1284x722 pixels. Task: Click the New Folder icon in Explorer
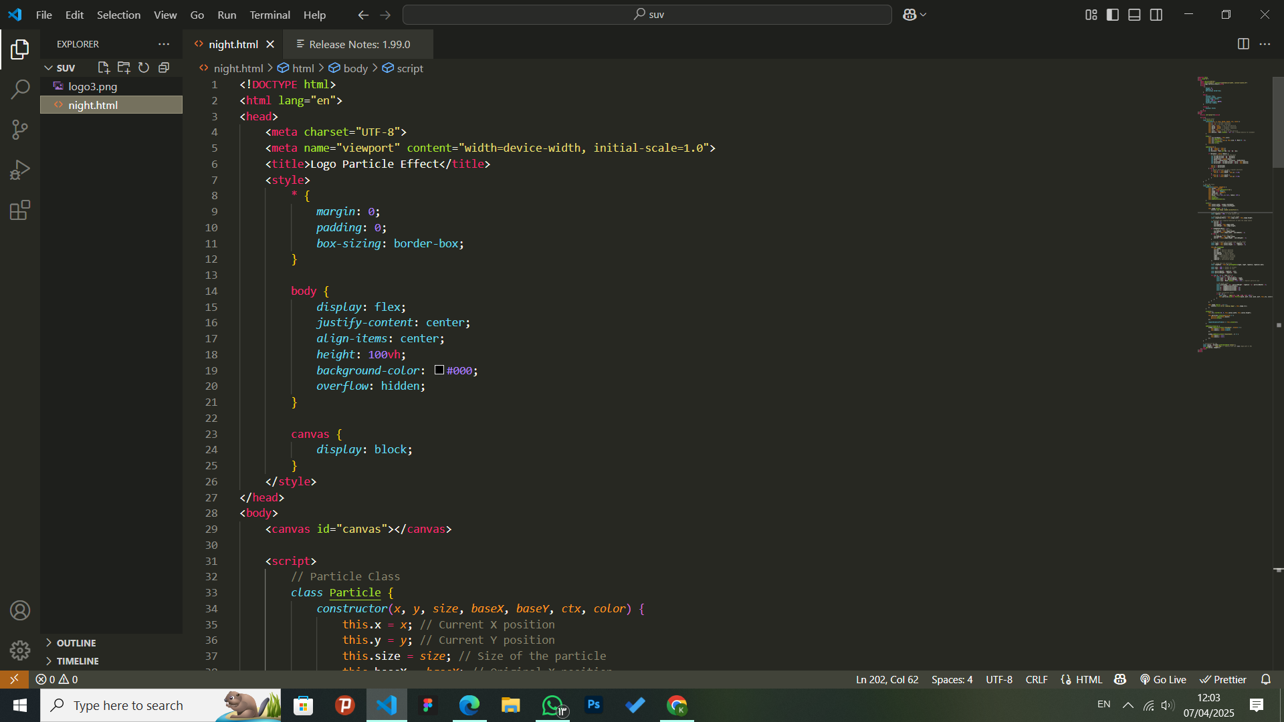pyautogui.click(x=124, y=68)
